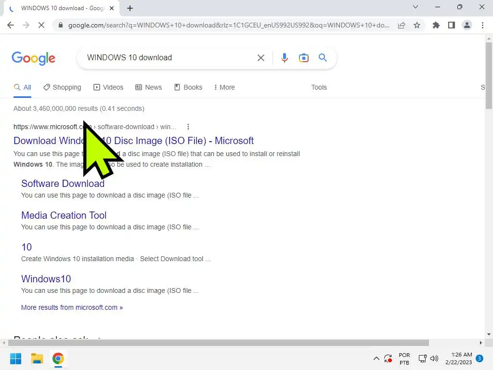493x370 pixels.
Task: Open the search Tools options
Action: (319, 88)
